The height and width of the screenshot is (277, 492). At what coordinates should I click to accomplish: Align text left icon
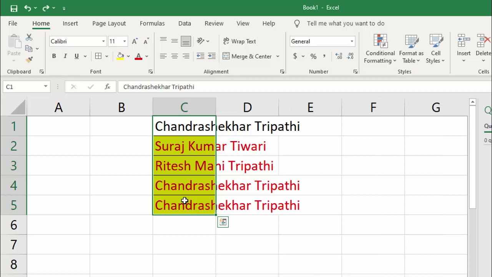pos(163,56)
